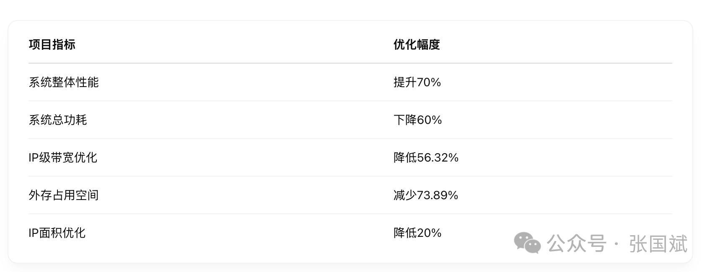Click the 系统整体性能 row label

click(64, 82)
